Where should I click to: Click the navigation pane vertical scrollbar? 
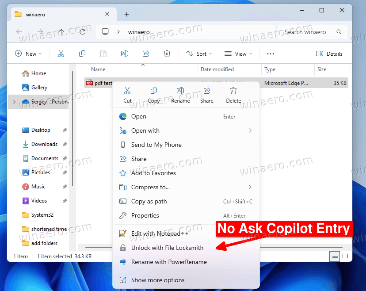(x=72, y=128)
